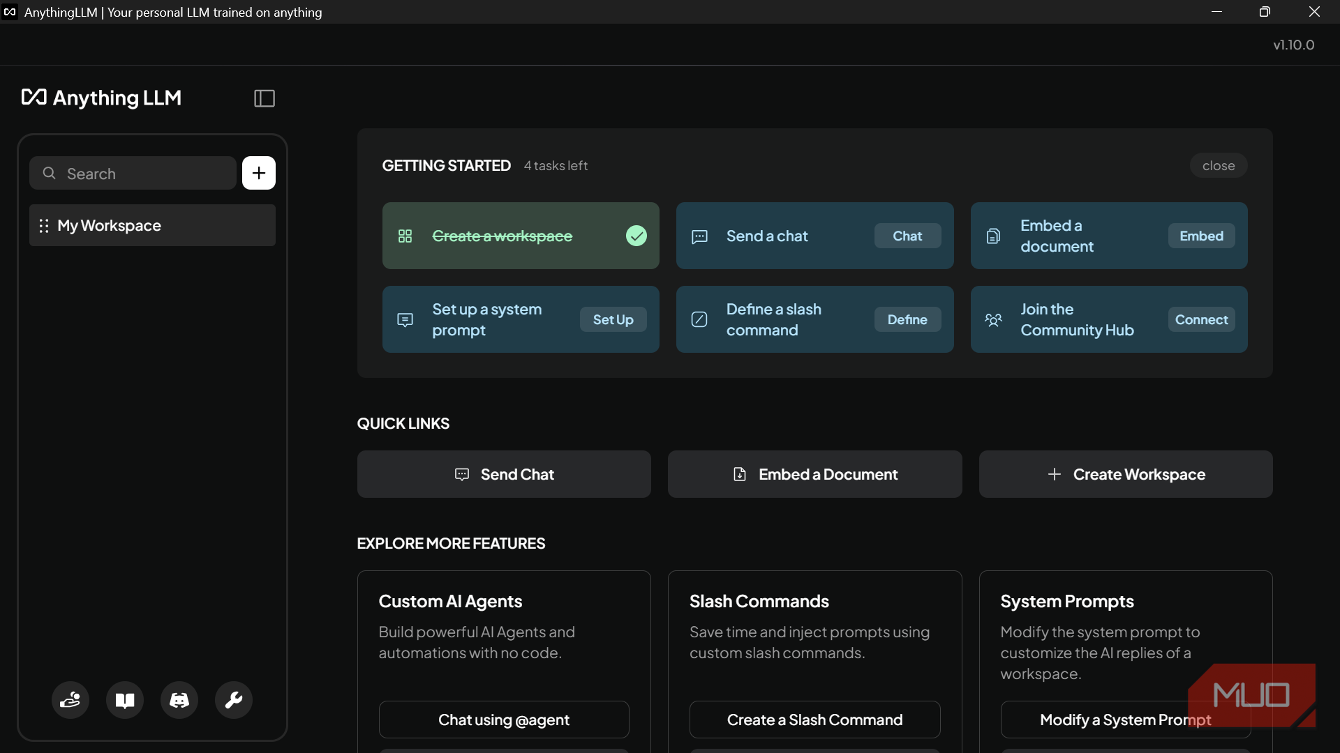Click the Embed a document task label
1340x753 pixels.
pos(1057,236)
